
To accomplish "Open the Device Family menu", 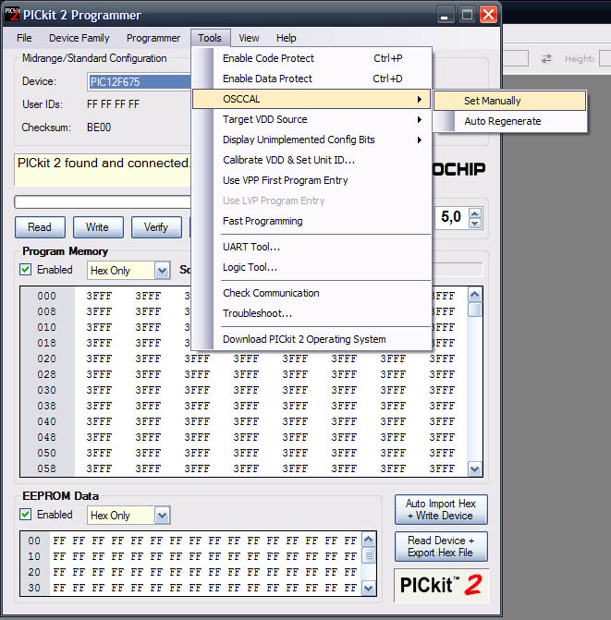I will [79, 38].
